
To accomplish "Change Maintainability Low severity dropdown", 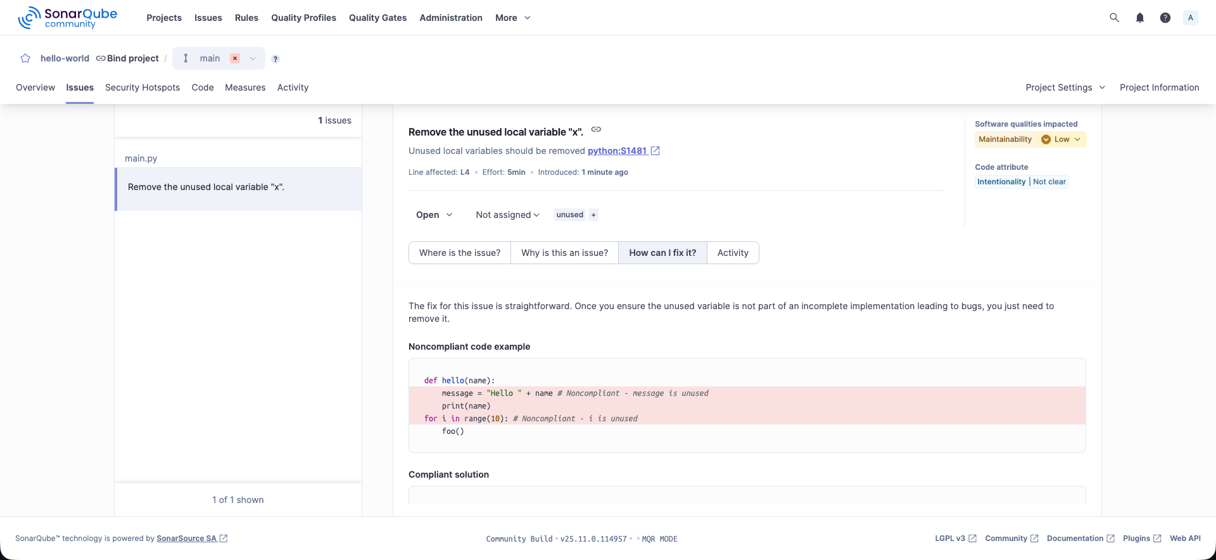I will (x=1061, y=139).
